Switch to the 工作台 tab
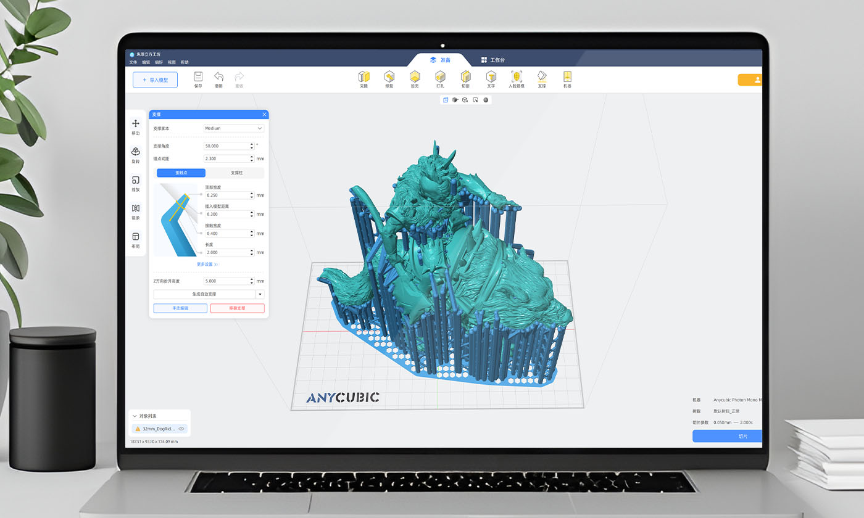The width and height of the screenshot is (864, 518). [494, 59]
